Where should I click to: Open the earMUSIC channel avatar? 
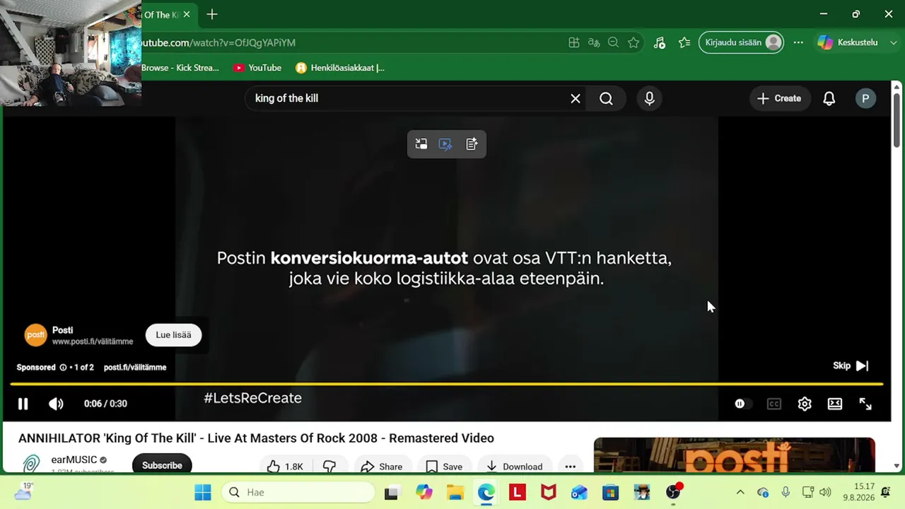coord(31,464)
